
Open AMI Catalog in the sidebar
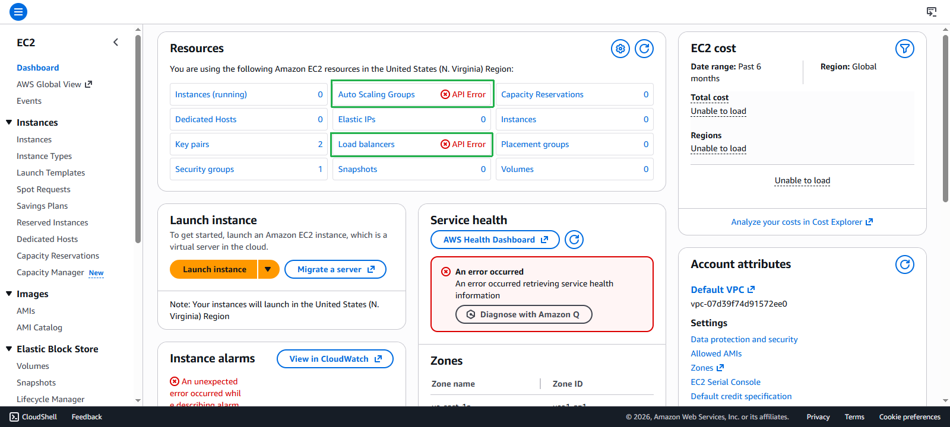[x=39, y=327]
